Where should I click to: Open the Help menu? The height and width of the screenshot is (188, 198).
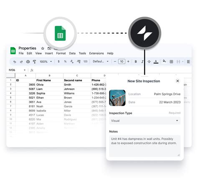point(110,53)
